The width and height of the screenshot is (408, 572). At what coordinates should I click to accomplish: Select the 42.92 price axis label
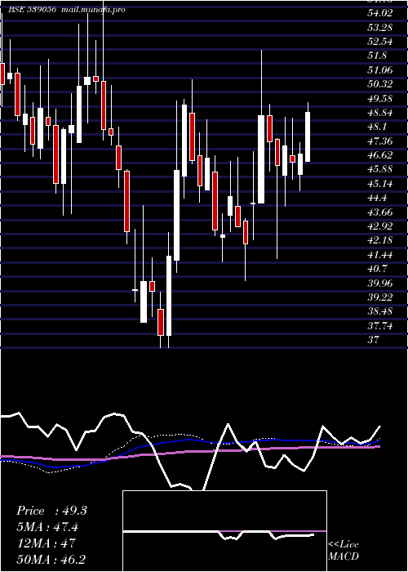click(x=380, y=226)
